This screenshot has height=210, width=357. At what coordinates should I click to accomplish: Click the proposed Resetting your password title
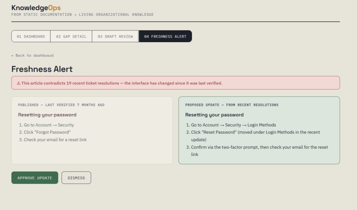click(214, 115)
